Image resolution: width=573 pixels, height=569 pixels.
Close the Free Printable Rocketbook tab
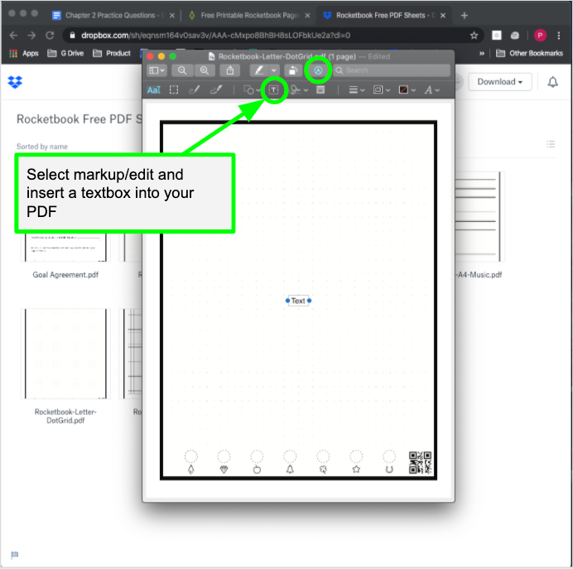(308, 16)
